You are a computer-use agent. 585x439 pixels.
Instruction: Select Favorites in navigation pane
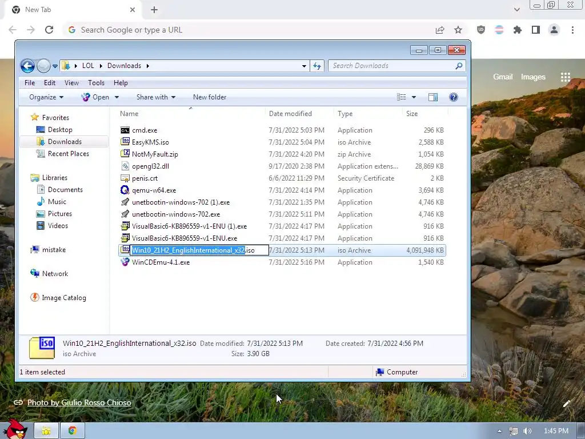[55, 118]
